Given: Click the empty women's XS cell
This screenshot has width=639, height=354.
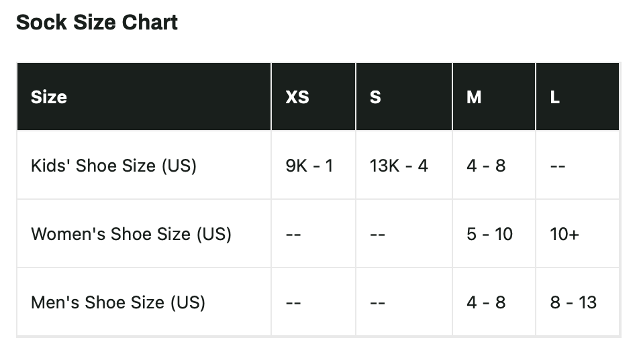Looking at the screenshot, I should pos(313,233).
